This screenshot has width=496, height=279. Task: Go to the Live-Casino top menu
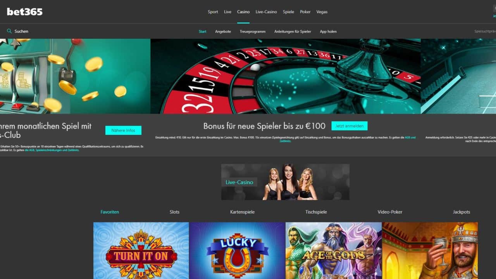(x=266, y=12)
